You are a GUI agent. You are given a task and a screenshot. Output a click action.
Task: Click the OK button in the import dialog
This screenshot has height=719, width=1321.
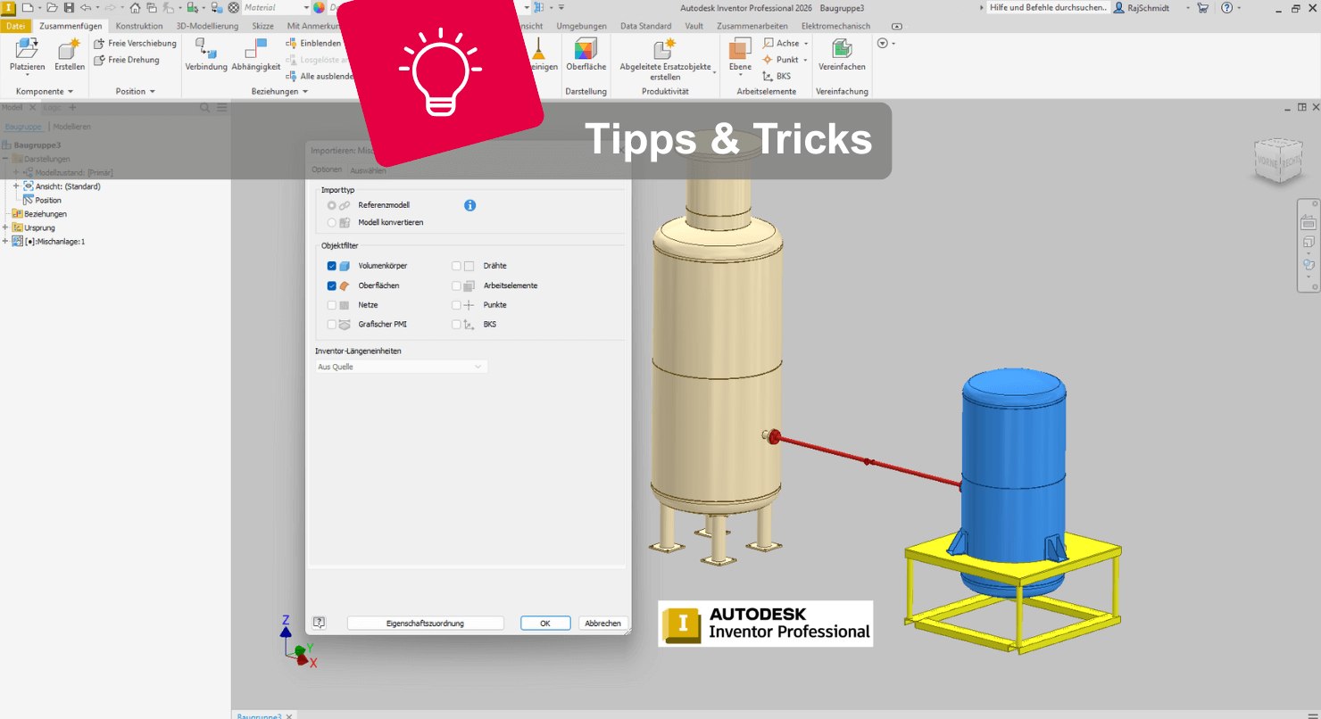545,624
